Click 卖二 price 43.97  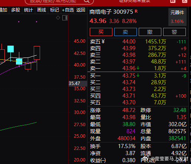tap(129, 62)
